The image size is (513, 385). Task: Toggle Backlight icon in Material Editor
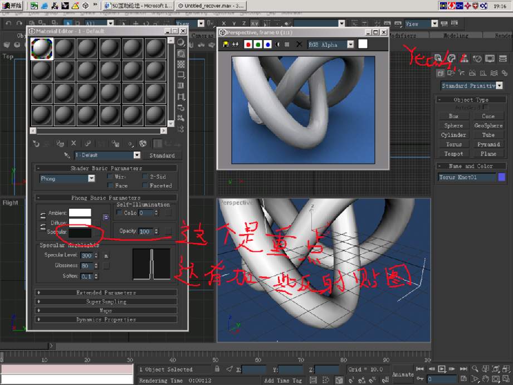pyautogui.click(x=181, y=53)
